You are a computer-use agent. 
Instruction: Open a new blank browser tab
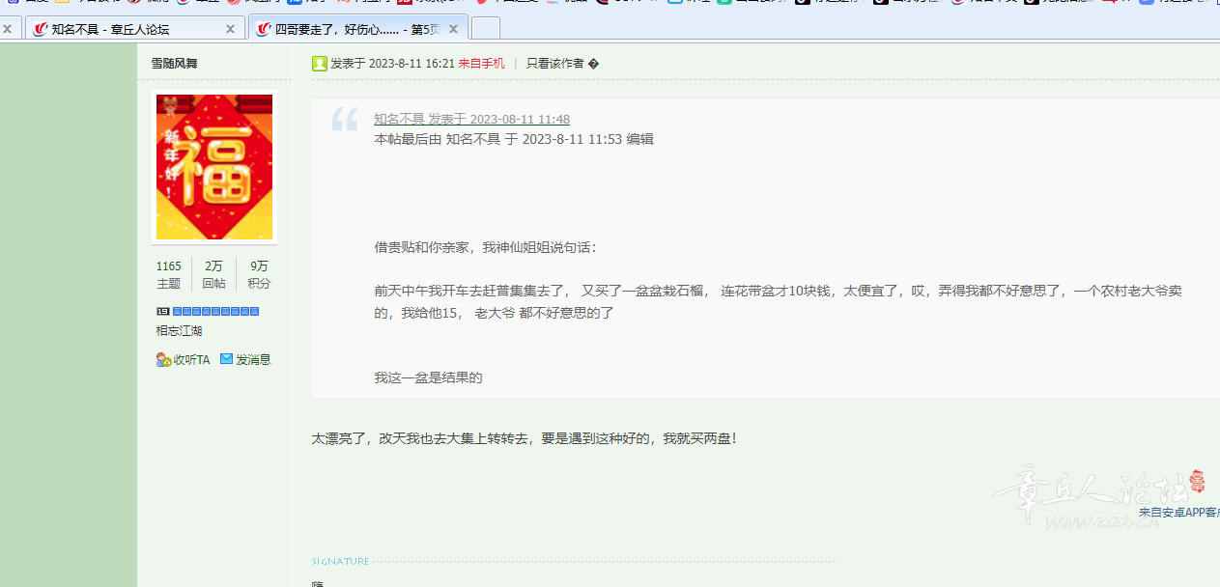486,29
